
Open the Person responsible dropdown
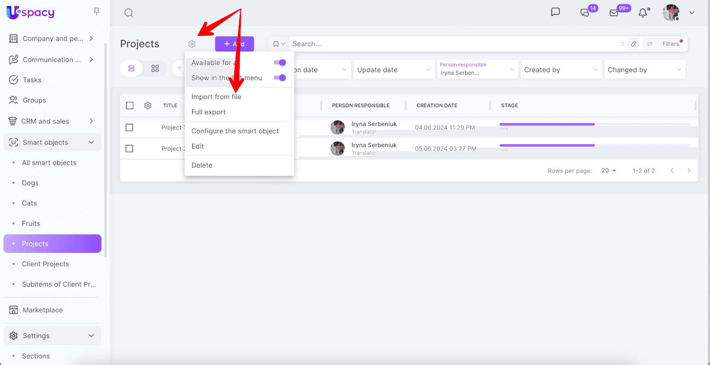(477, 70)
